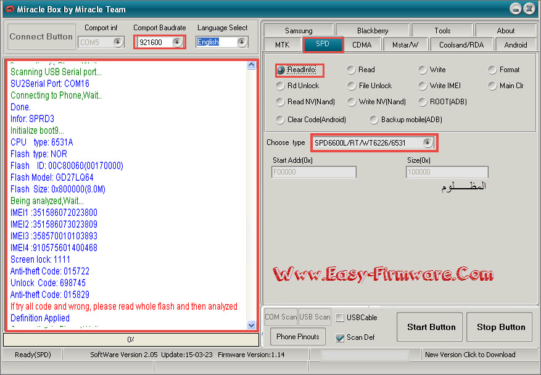Switch to the Android tab
This screenshot has height=375, width=541.
pos(516,45)
